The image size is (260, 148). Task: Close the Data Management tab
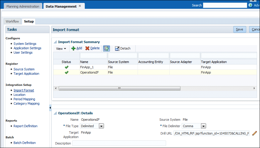[x=80, y=6]
